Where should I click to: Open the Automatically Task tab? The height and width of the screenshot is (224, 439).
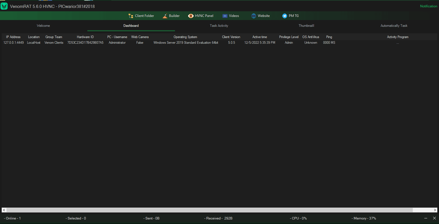coord(394,26)
